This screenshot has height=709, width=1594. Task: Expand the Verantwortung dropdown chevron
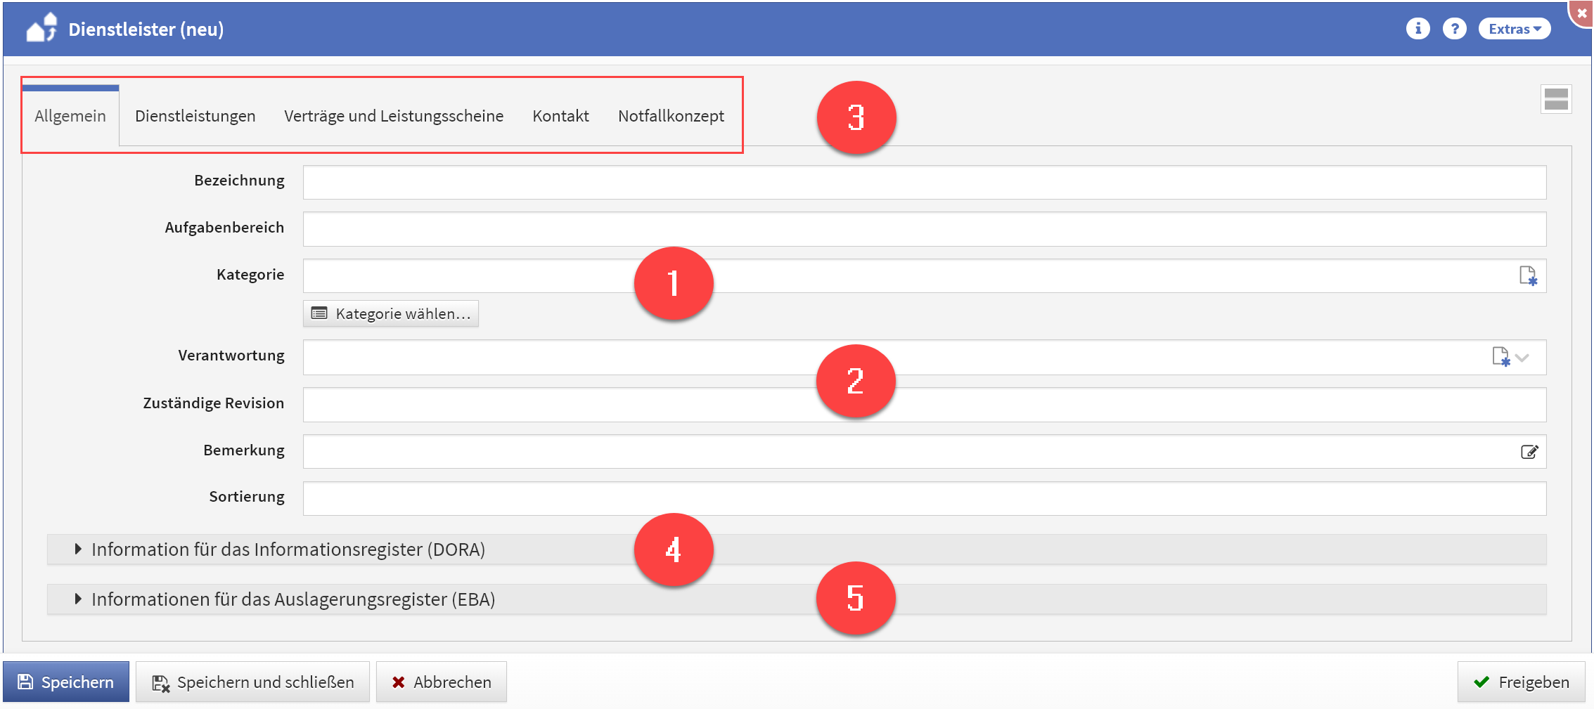[1522, 358]
